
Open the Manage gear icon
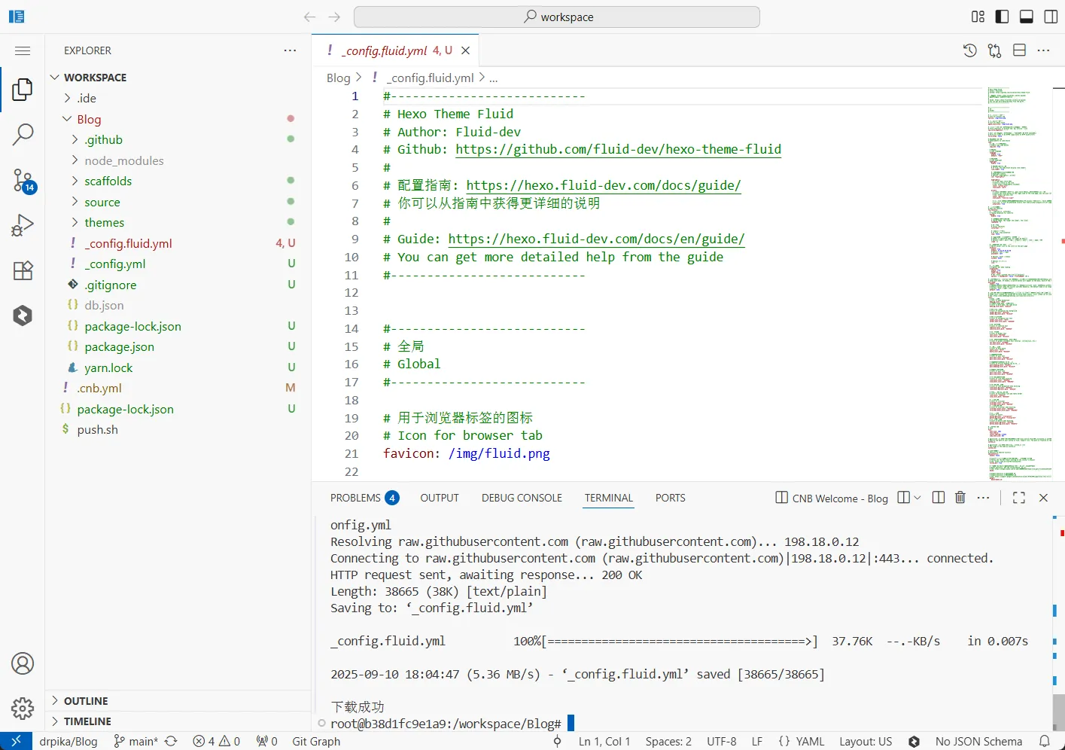pyautogui.click(x=23, y=708)
